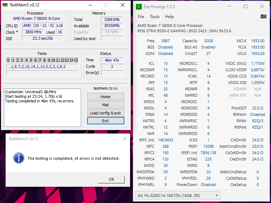Image resolution: width=271 pixels, height=203 pixels.
Task: Click the tCL value 15
Action: click(x=165, y=63)
